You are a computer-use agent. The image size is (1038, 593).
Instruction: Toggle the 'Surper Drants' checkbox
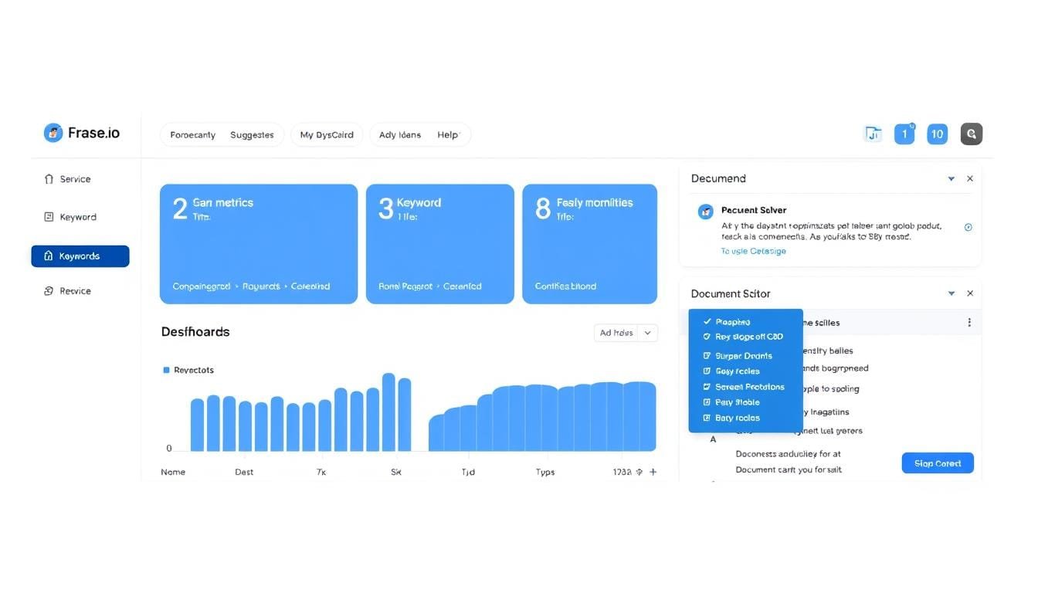coord(707,356)
